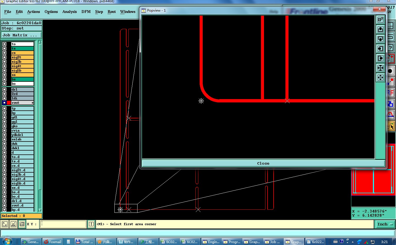Open the Total Commander taskbar item
Screen dimensions: 396x245
click(84, 242)
